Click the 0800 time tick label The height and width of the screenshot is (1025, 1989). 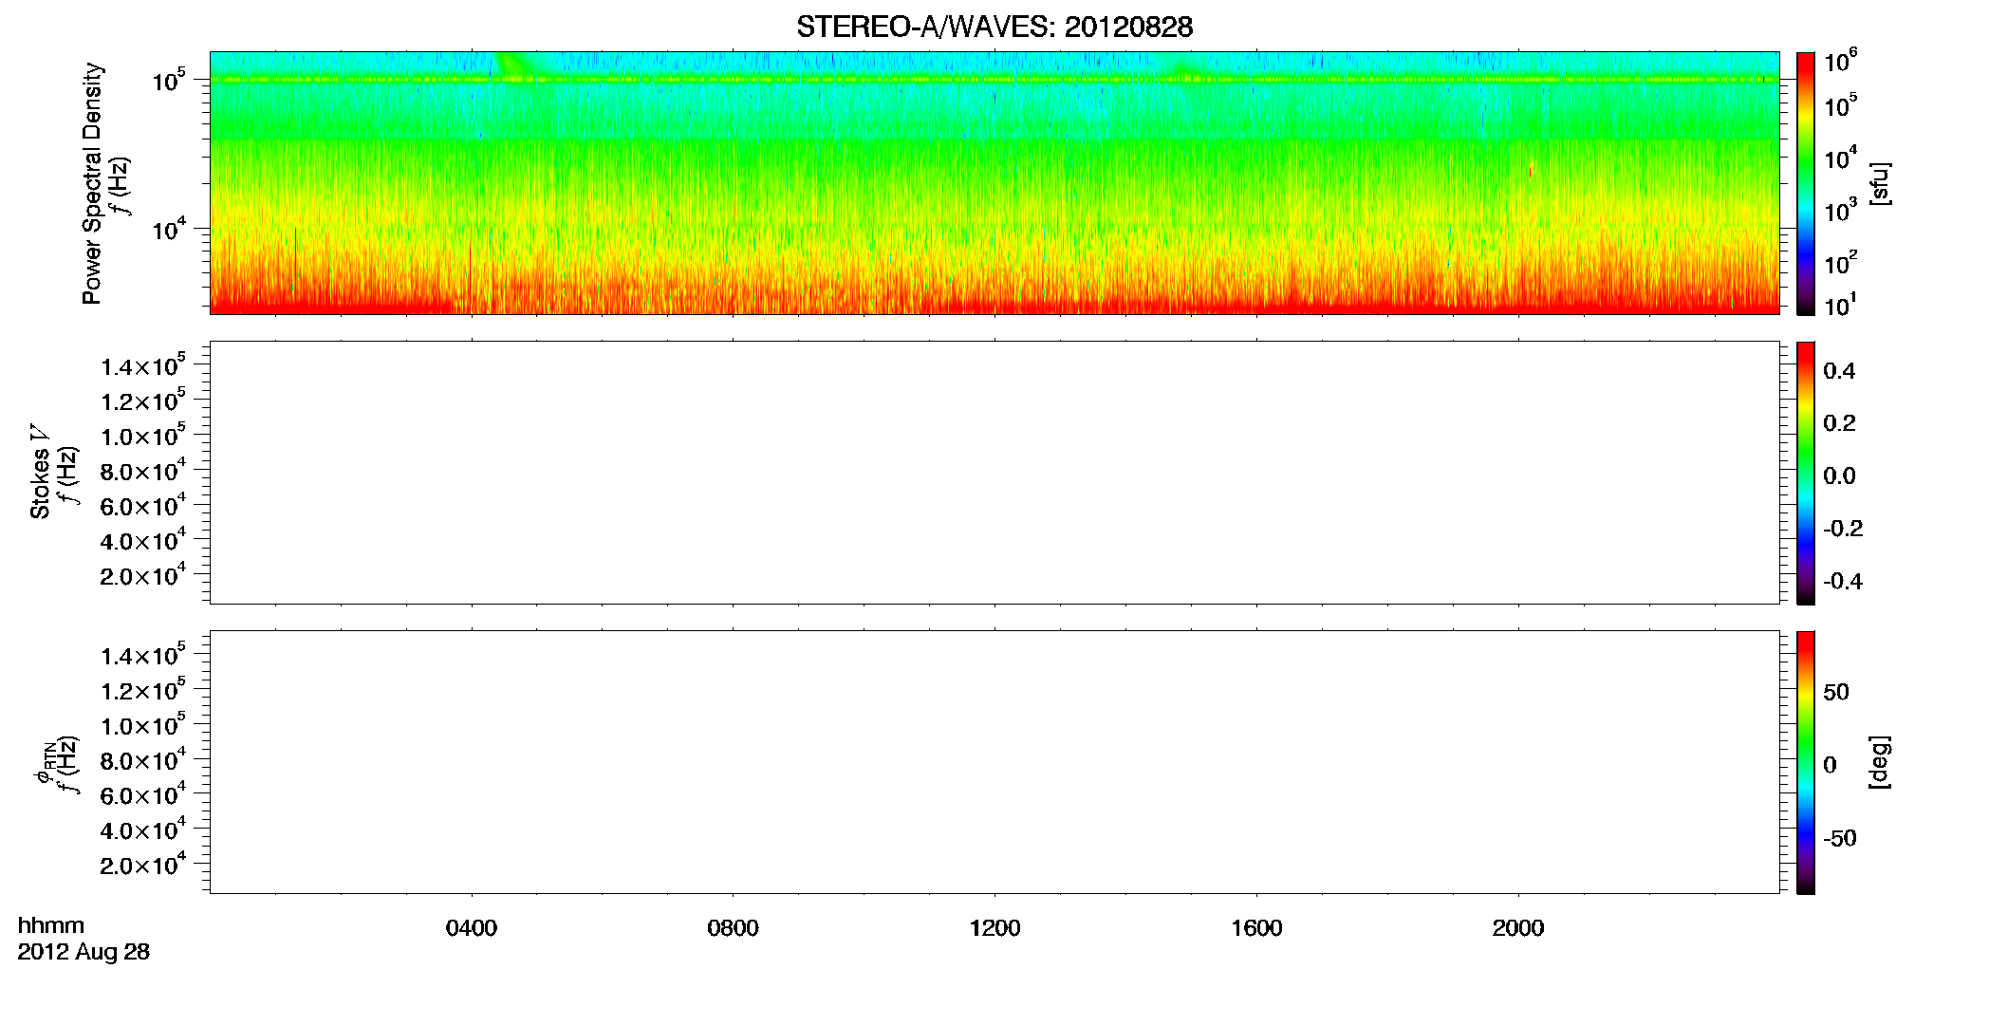[x=733, y=928]
